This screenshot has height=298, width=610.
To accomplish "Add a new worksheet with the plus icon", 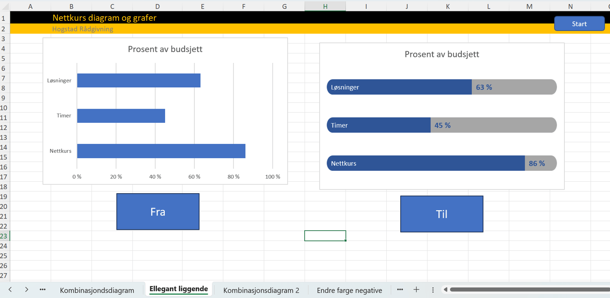I will (x=416, y=289).
